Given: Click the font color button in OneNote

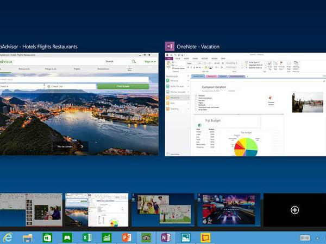Looking at the screenshot, I should pyautogui.click(x=211, y=67).
